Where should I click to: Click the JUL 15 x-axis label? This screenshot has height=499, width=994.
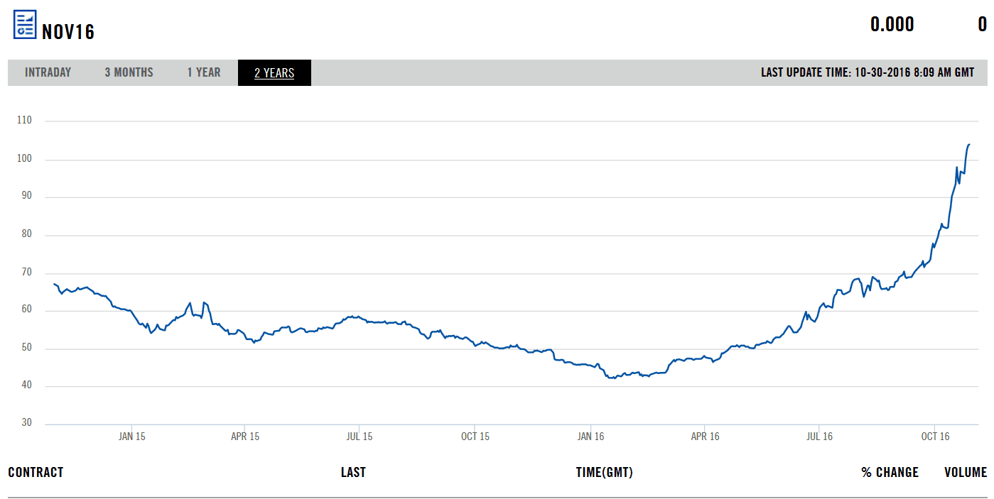coord(359,437)
